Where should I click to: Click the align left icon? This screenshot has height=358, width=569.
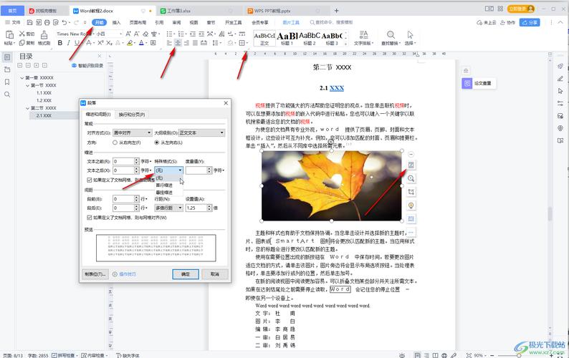[x=169, y=43]
